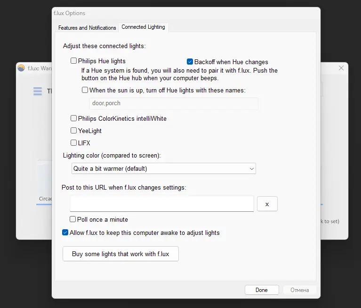Check the YeeLight option
This screenshot has width=361, height=308.
tap(74, 131)
